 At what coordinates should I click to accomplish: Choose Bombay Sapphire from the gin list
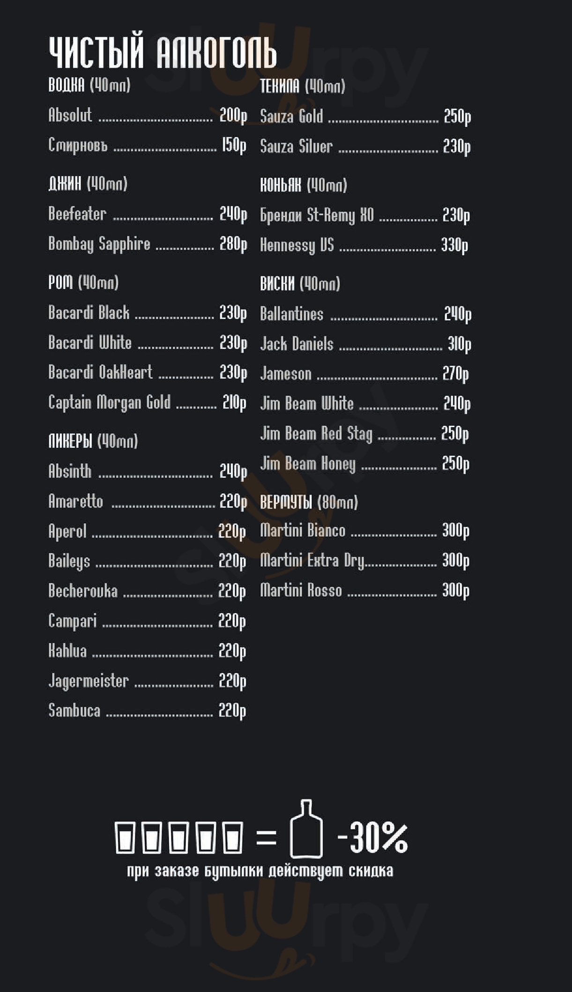tap(99, 244)
